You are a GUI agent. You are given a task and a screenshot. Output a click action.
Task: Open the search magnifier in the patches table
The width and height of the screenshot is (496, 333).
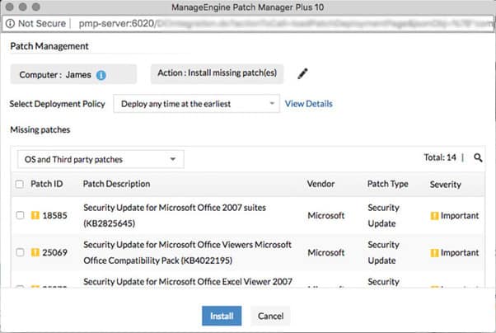tap(478, 157)
